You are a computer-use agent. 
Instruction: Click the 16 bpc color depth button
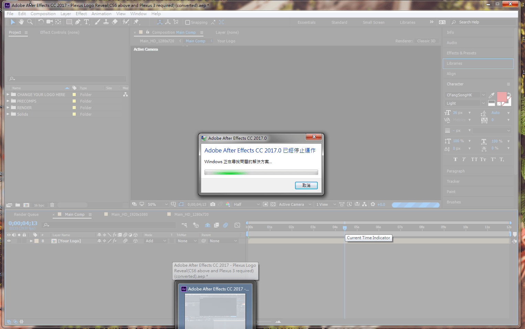pos(39,205)
